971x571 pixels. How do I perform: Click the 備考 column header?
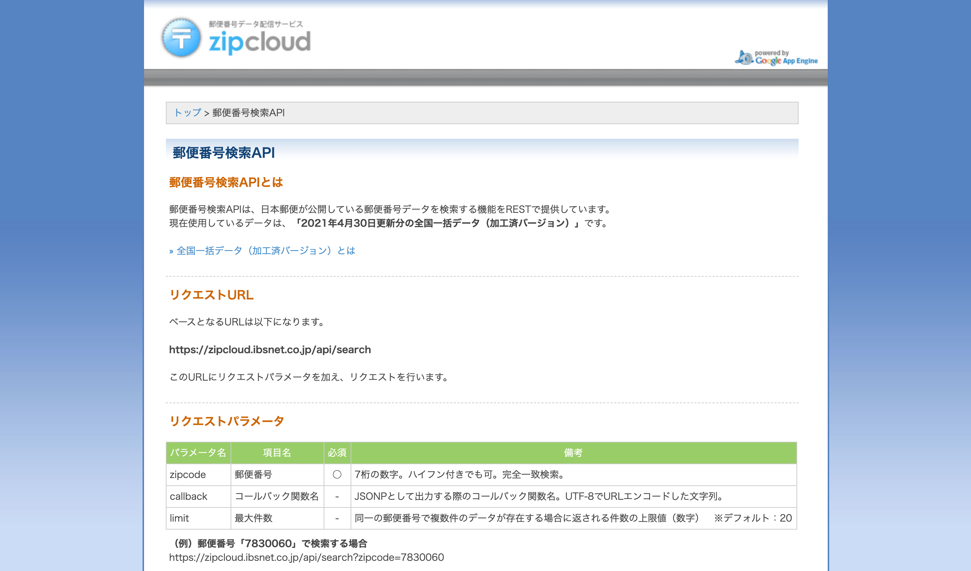coord(573,453)
